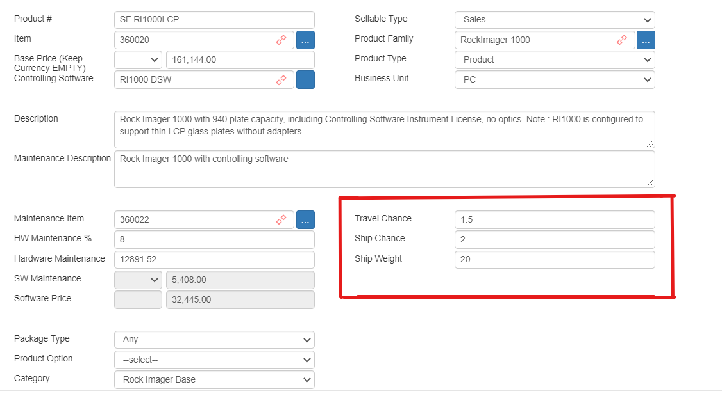Click the Maintenance Description text area
The height and width of the screenshot is (396, 722).
point(385,169)
